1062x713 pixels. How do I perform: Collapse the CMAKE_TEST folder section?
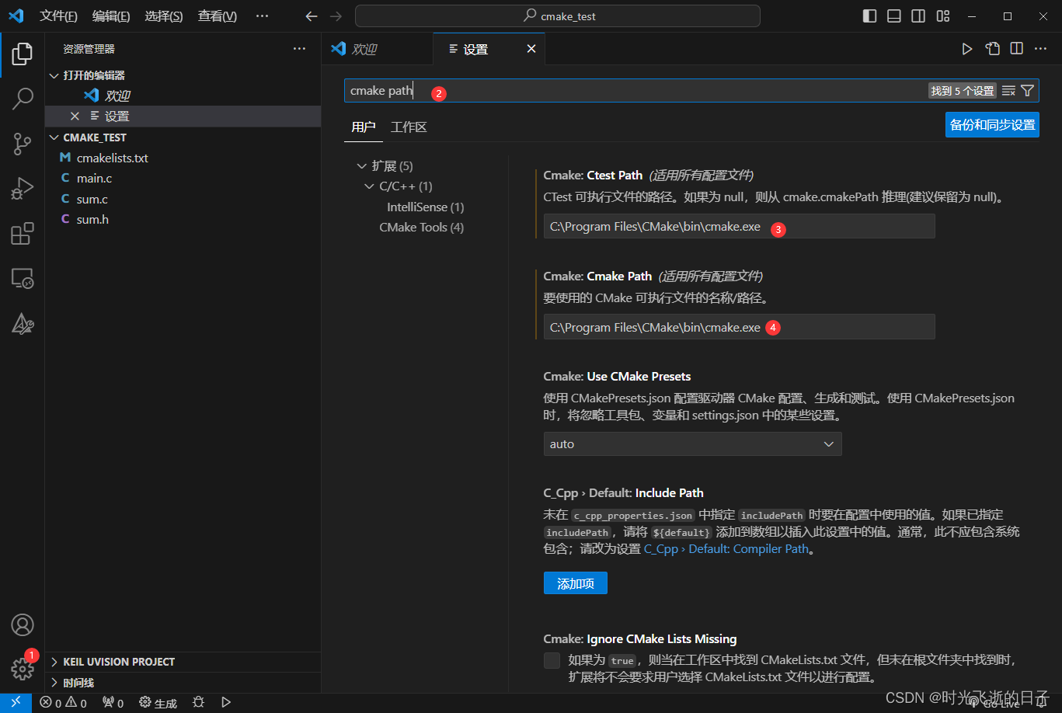click(183, 137)
